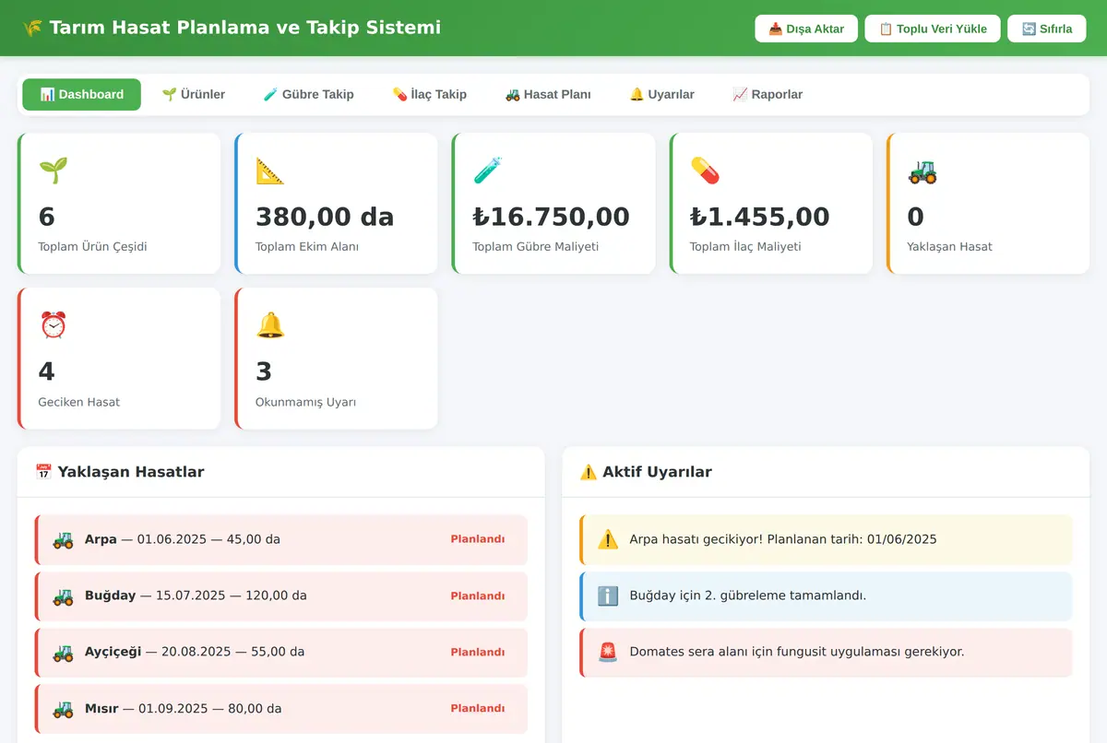
Task: Click the pill icon on İlaç Maliyeti card
Action: tap(705, 171)
